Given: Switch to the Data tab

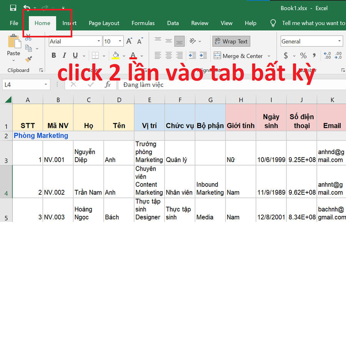Looking at the screenshot, I should pos(173,23).
